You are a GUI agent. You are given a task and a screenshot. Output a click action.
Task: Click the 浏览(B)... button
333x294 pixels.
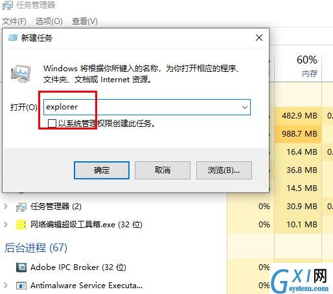point(224,170)
